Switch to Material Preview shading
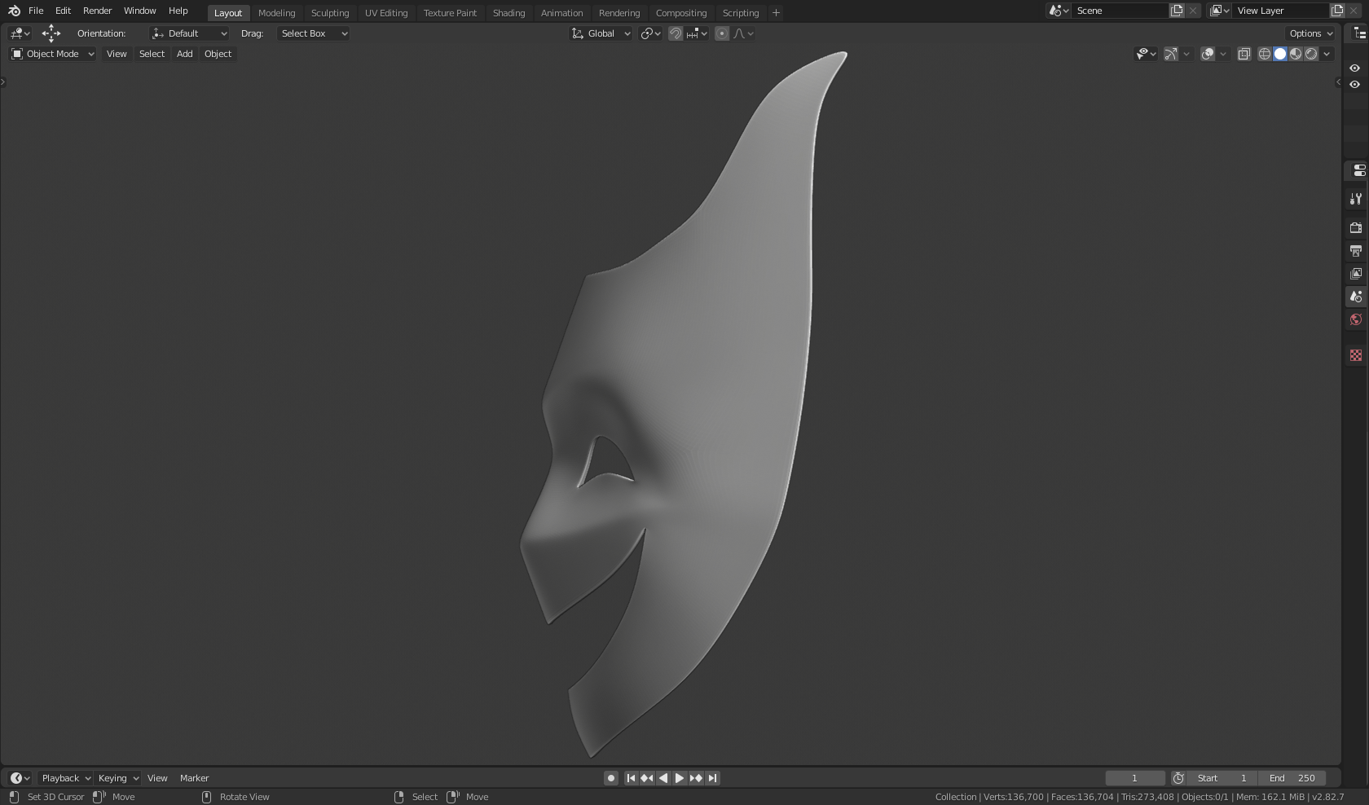 point(1295,54)
